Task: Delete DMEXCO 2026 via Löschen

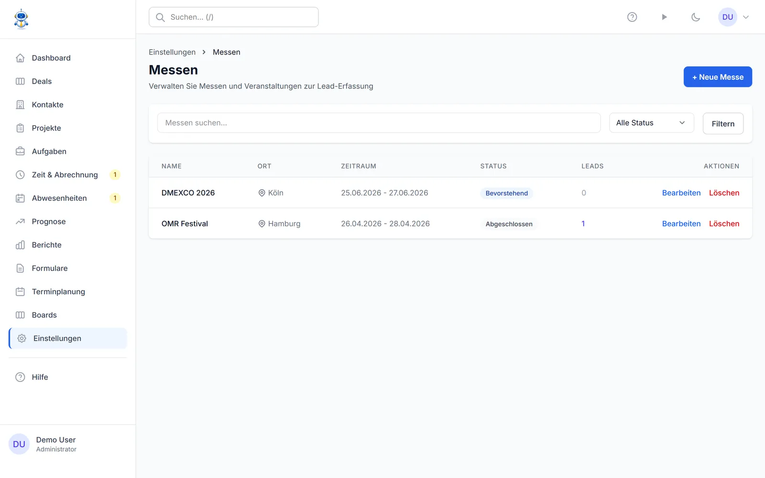Action: 724,193
